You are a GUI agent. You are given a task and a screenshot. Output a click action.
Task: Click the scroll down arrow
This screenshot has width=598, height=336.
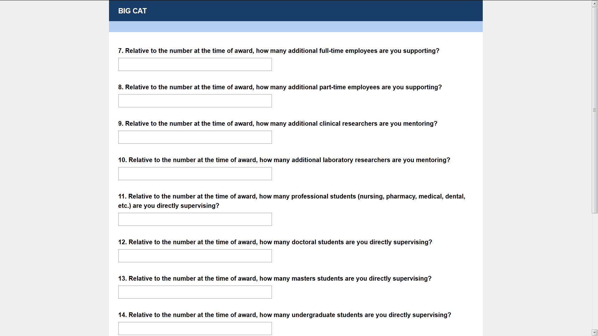tap(595, 333)
